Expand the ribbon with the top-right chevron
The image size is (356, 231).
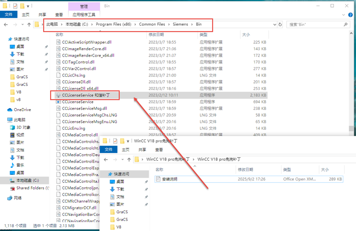344,15
